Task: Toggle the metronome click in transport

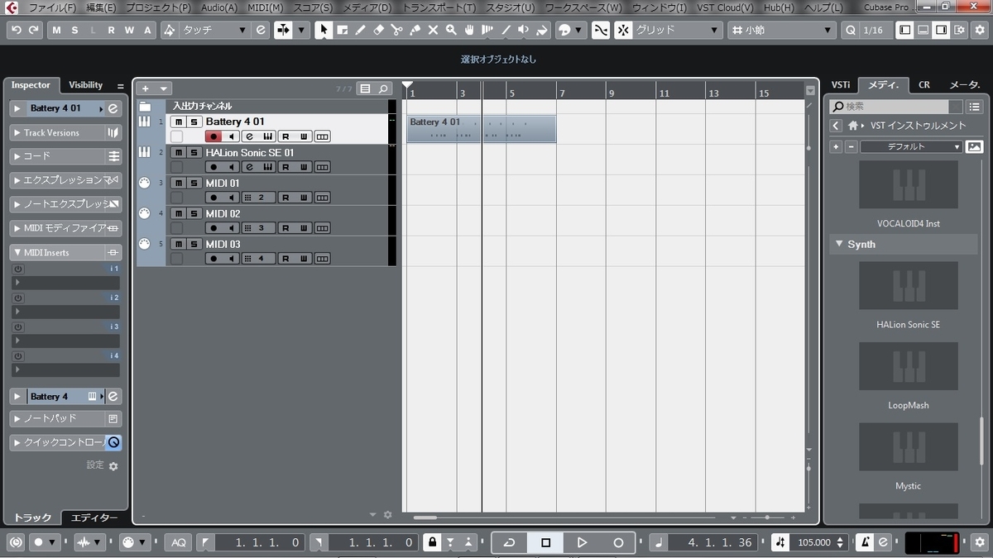Action: point(865,542)
